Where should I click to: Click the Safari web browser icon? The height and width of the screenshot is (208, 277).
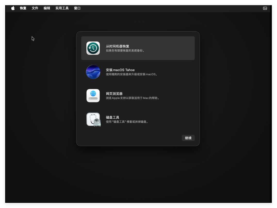click(x=93, y=96)
